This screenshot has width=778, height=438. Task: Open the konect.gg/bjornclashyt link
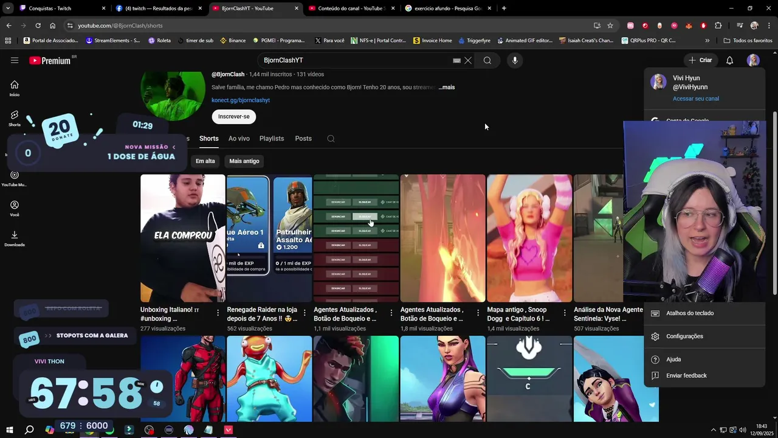coord(241,100)
